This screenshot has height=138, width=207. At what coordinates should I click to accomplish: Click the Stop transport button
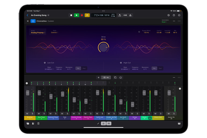(71, 15)
